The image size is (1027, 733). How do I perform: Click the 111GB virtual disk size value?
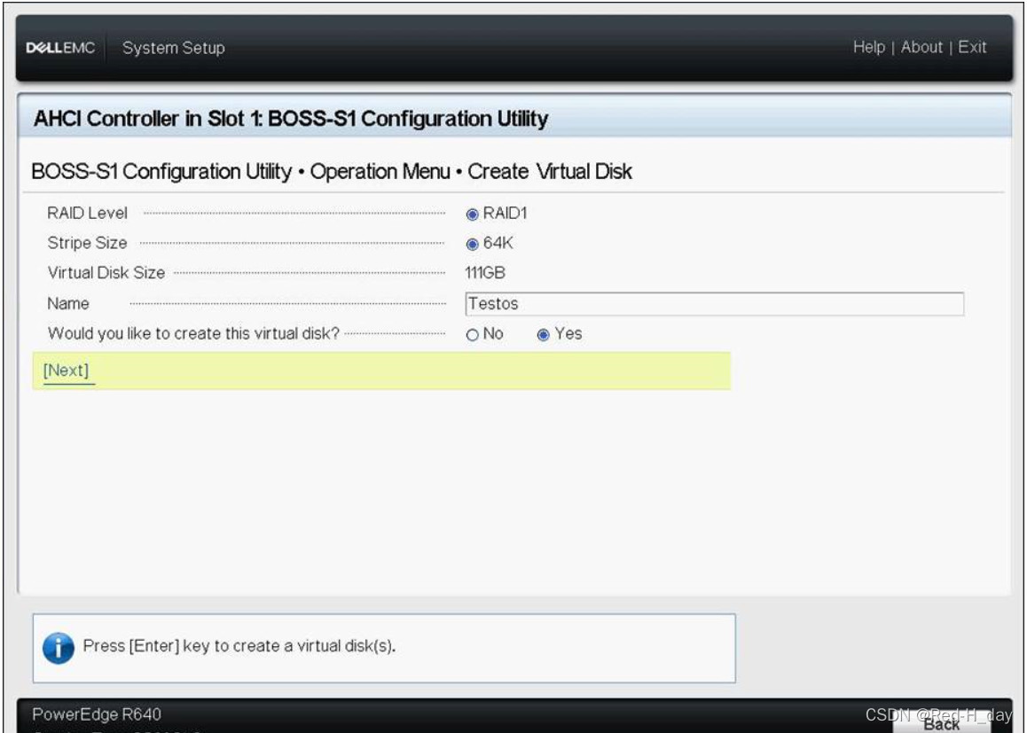click(485, 273)
